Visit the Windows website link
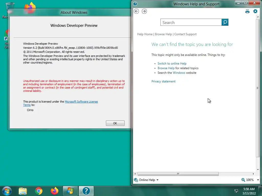This screenshot has width=262, height=196. [x=179, y=73]
